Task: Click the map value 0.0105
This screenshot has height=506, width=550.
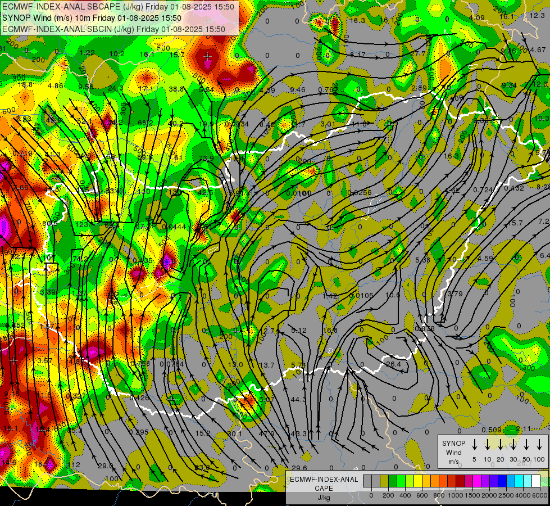Action: click(361, 295)
